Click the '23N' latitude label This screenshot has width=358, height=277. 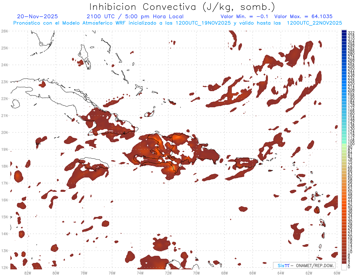(4, 82)
